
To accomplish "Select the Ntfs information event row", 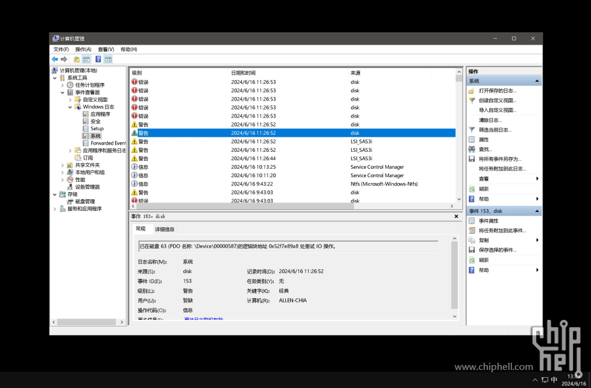I will click(293, 184).
